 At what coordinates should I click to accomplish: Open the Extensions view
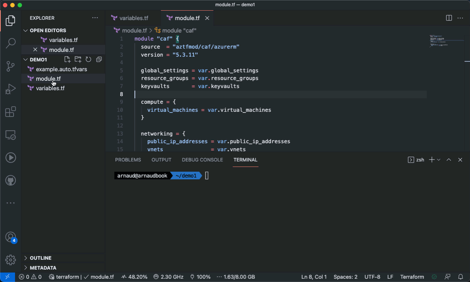[x=11, y=112]
